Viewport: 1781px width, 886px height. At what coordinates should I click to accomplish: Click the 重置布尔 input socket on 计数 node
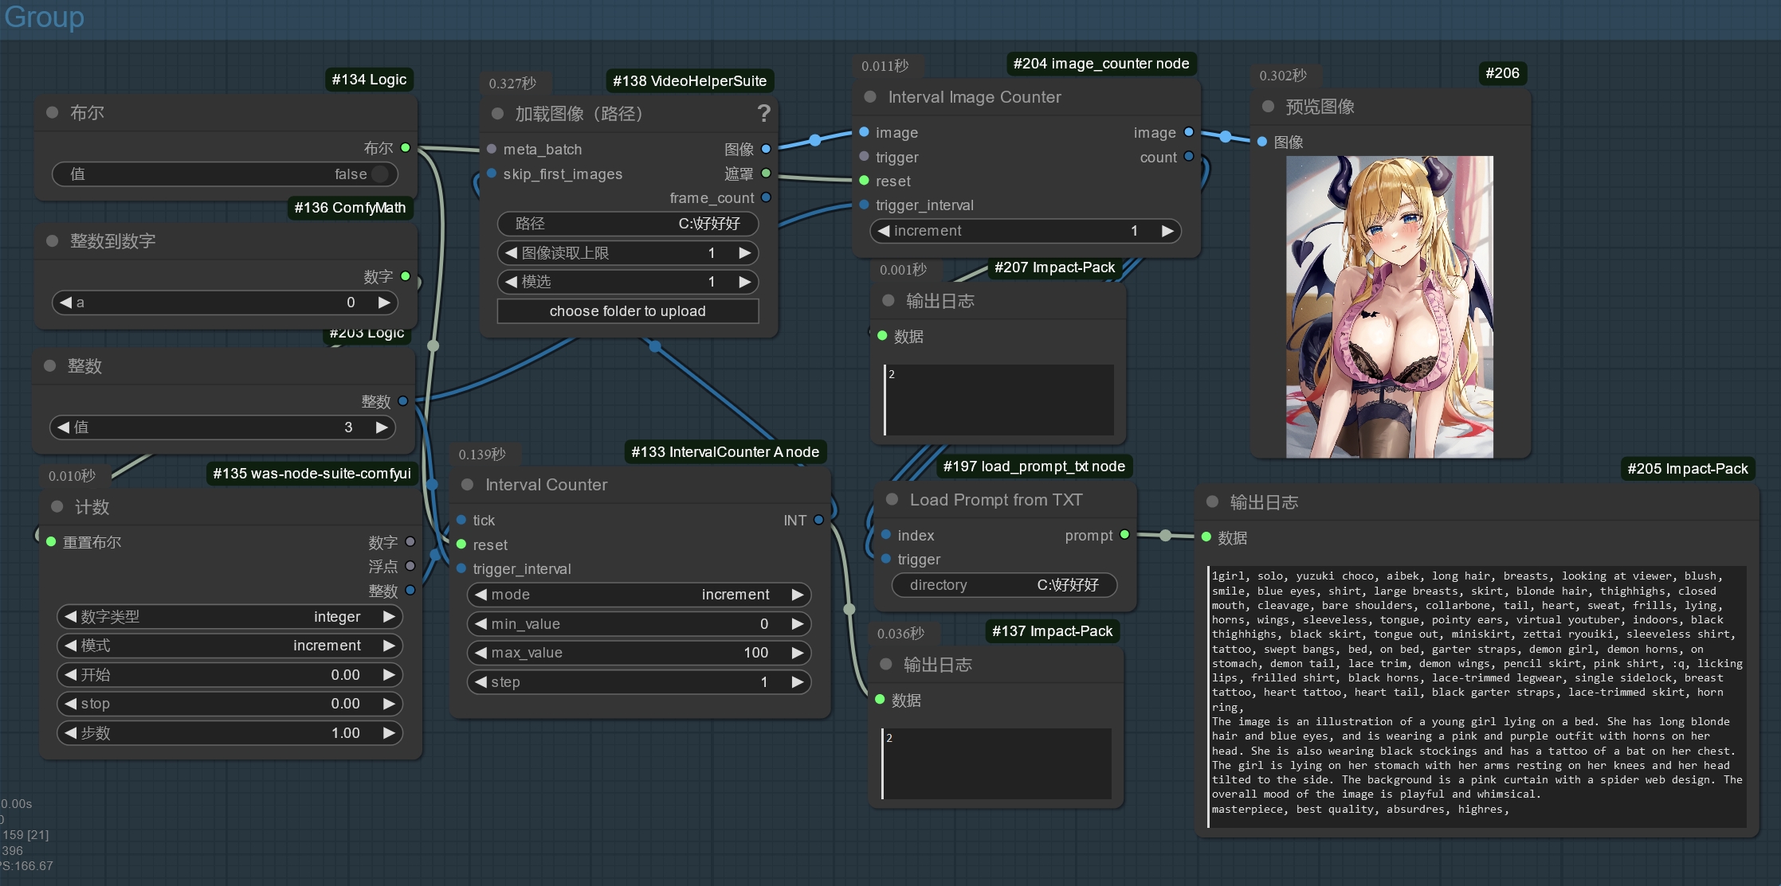[x=51, y=541]
